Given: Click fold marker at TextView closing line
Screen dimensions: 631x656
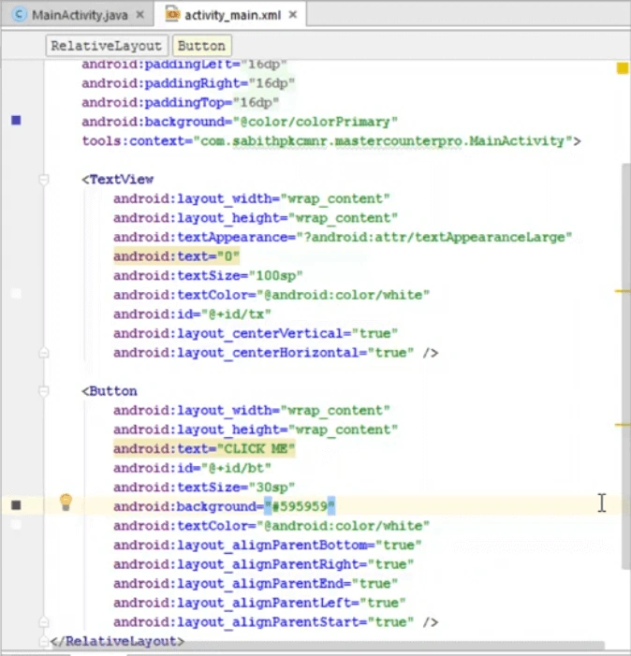Looking at the screenshot, I should tap(43, 353).
